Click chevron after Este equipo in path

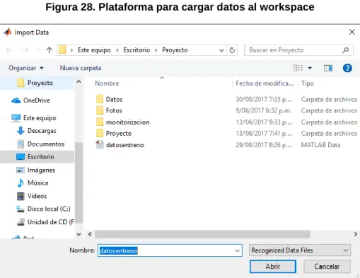pos(117,50)
